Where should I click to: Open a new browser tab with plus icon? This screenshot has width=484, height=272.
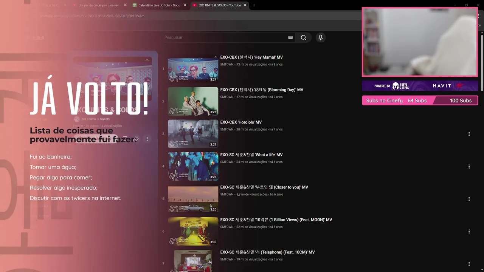254,5
